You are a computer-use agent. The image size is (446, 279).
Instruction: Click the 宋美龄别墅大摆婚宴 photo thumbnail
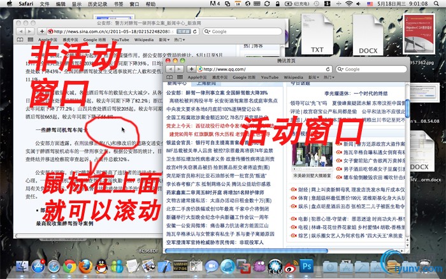tap(312, 154)
